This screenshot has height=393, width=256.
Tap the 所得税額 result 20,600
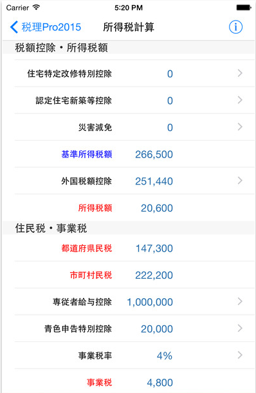pyautogui.click(x=156, y=208)
